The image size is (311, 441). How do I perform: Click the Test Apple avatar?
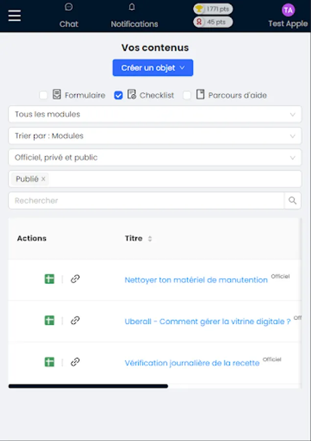click(x=288, y=10)
